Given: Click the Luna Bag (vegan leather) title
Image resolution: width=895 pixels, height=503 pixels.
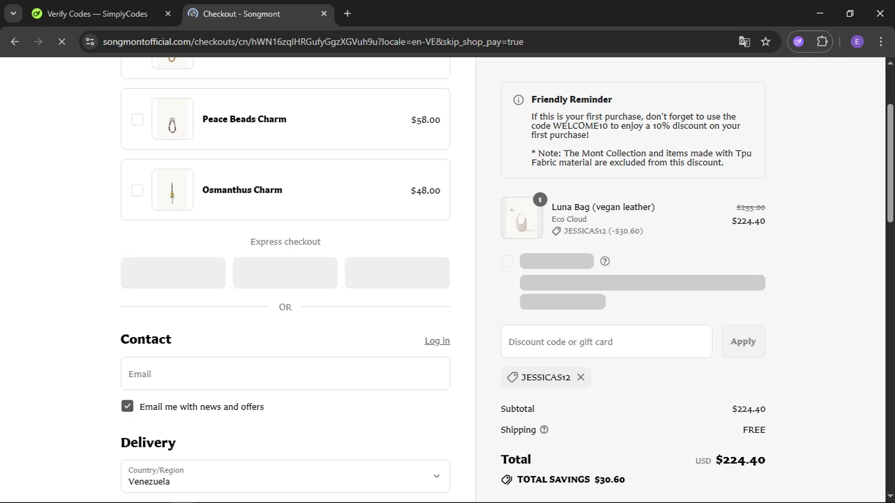Looking at the screenshot, I should [x=603, y=207].
